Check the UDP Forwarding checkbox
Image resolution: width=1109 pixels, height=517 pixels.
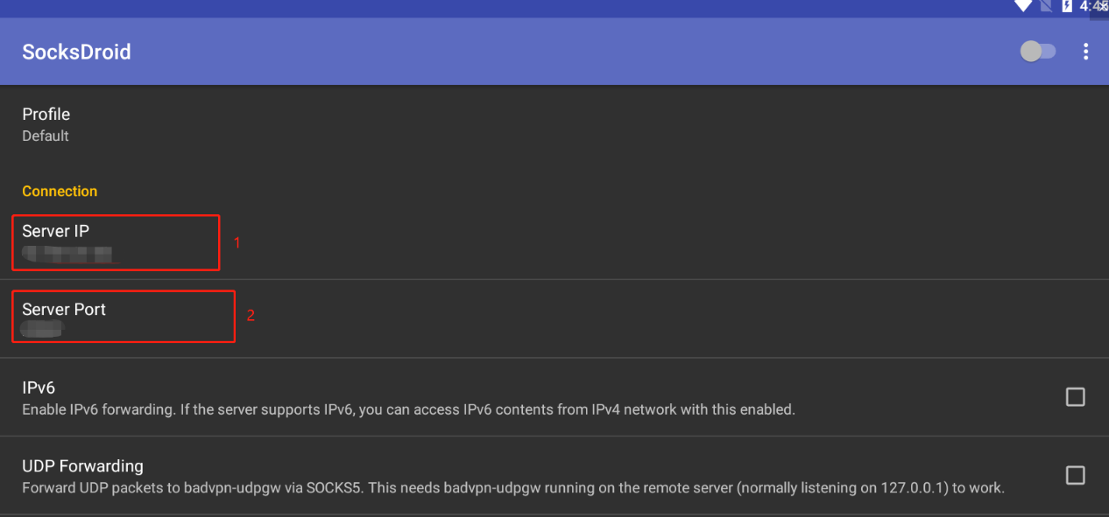point(1076,475)
